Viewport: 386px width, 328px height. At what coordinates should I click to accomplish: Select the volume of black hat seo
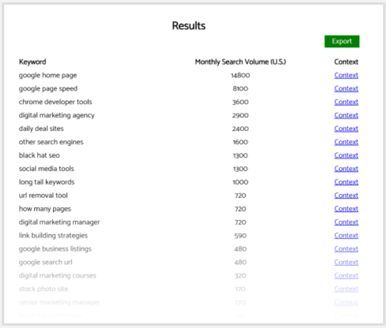(x=240, y=156)
